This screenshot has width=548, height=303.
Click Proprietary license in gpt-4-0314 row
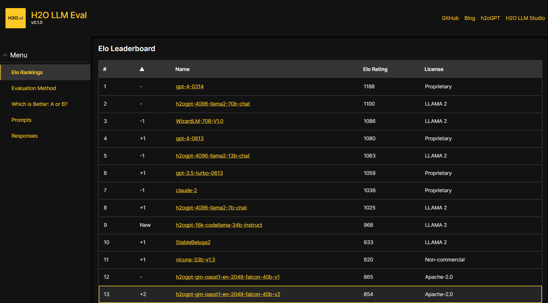pos(438,87)
